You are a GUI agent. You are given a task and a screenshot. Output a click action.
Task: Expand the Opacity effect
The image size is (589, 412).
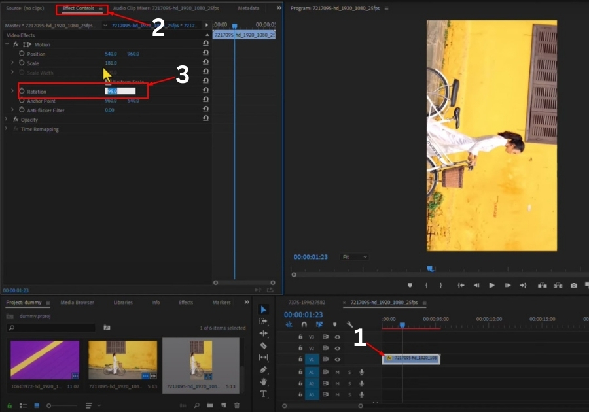coord(6,119)
